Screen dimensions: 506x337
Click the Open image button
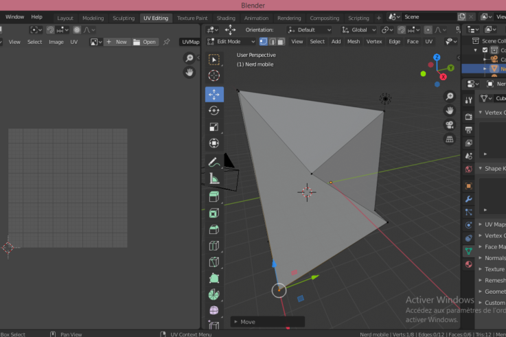[146, 42]
